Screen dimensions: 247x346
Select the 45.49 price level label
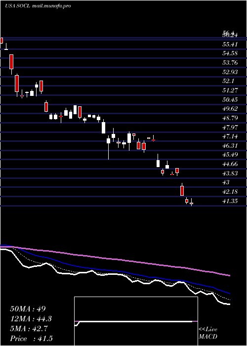[x=230, y=155]
